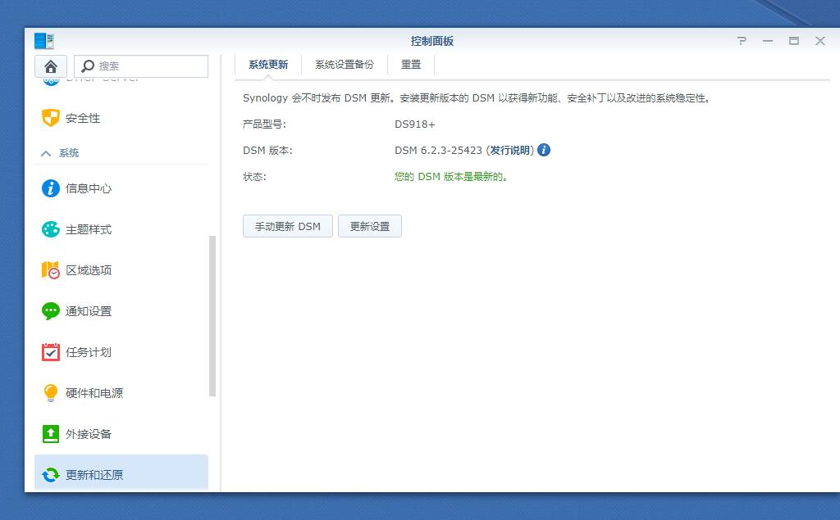
Task: Open the 发行说明 release notes link
Action: (510, 151)
